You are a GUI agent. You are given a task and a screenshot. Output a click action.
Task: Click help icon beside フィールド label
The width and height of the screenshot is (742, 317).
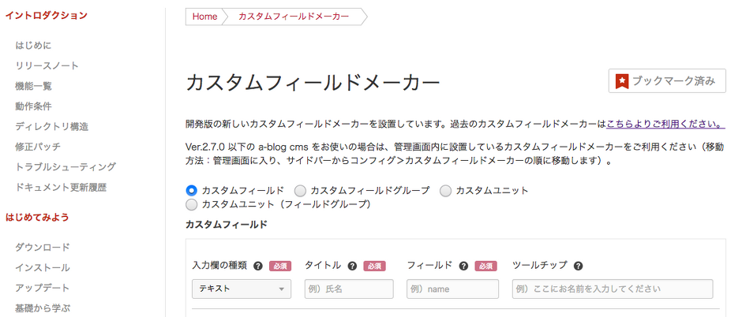[x=463, y=267]
